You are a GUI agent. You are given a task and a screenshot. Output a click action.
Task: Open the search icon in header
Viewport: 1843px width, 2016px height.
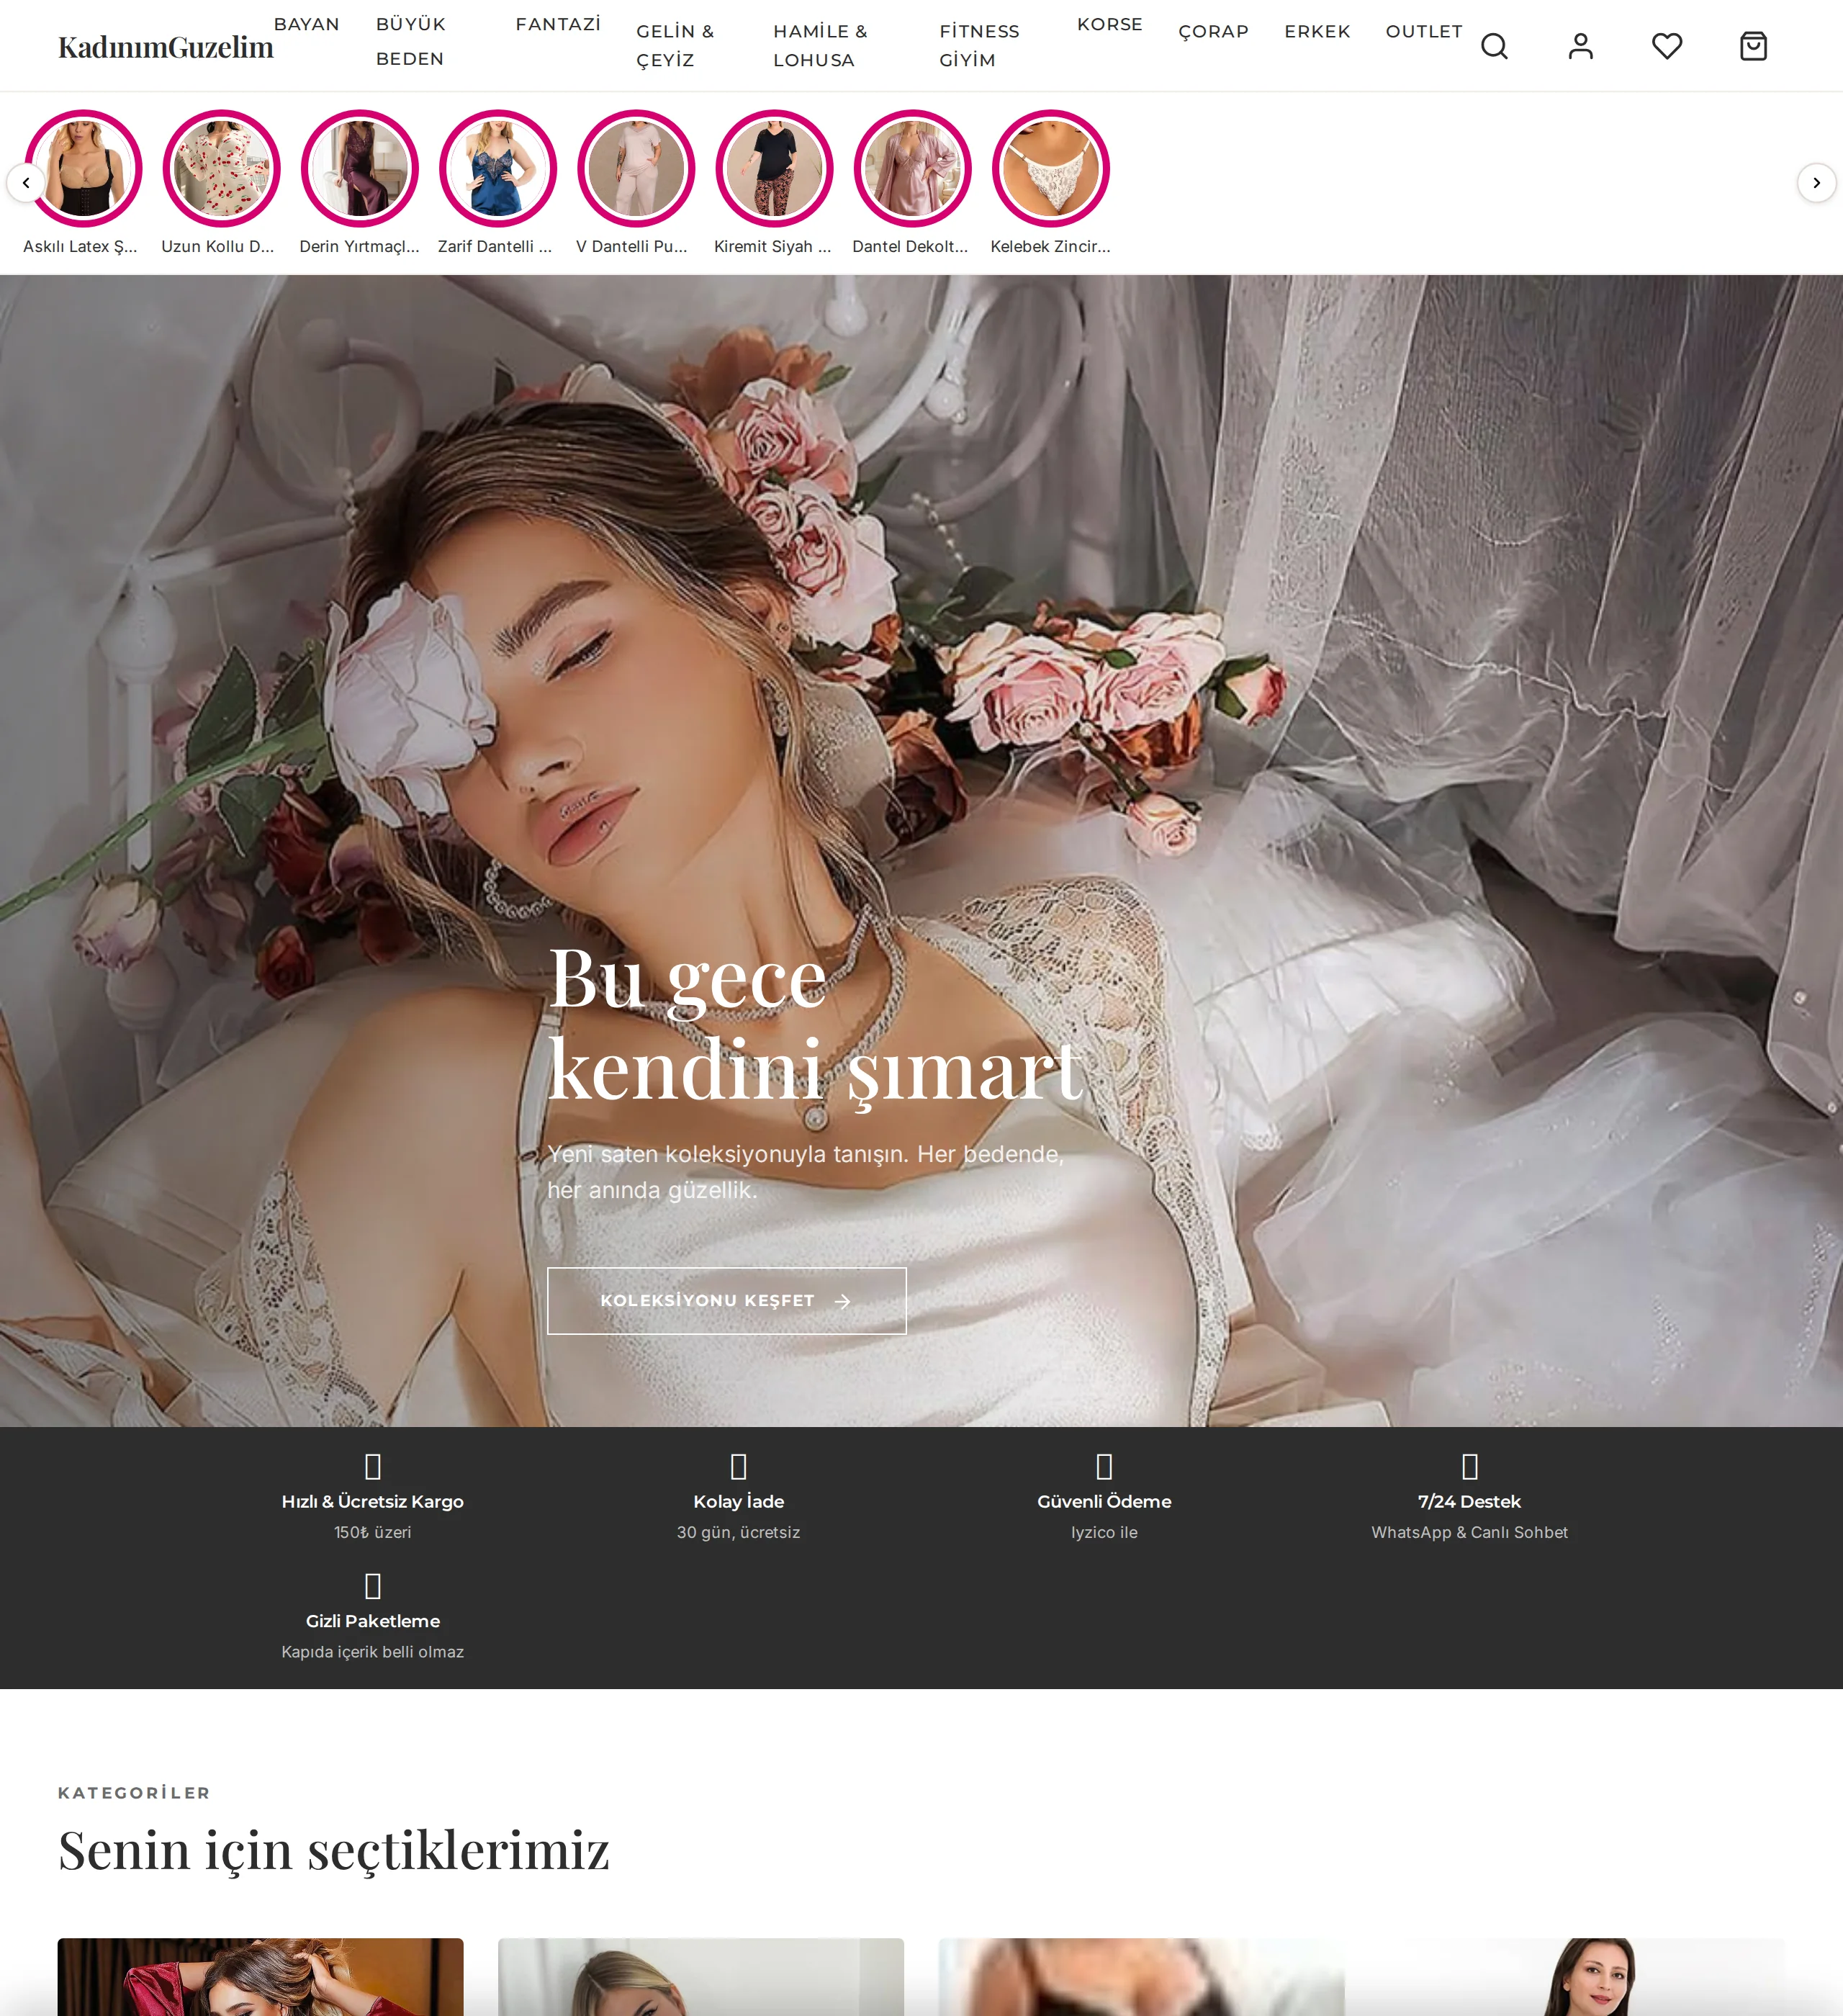(x=1494, y=46)
